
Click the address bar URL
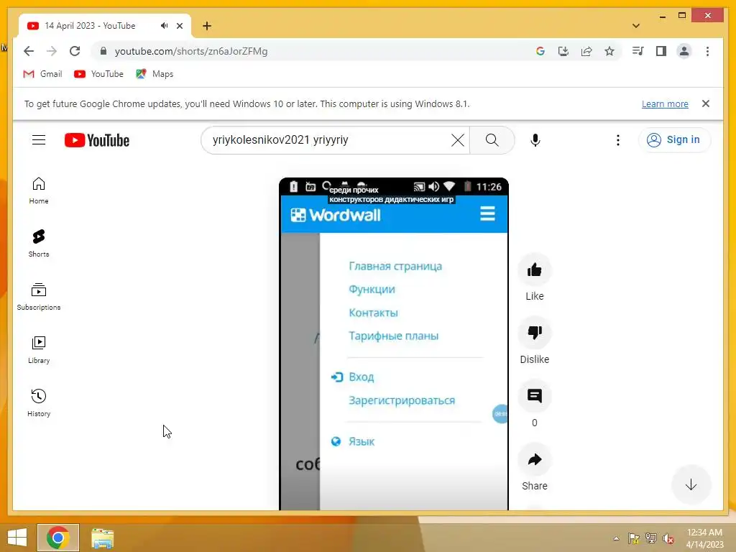pos(191,51)
